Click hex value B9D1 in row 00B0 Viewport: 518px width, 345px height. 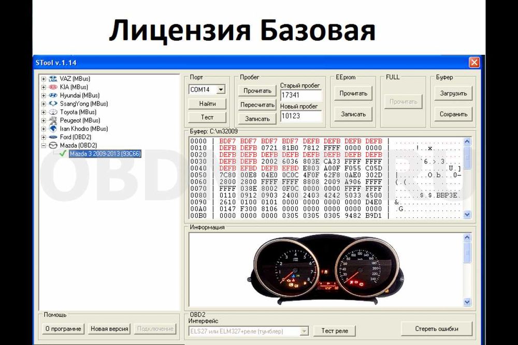(x=373, y=216)
